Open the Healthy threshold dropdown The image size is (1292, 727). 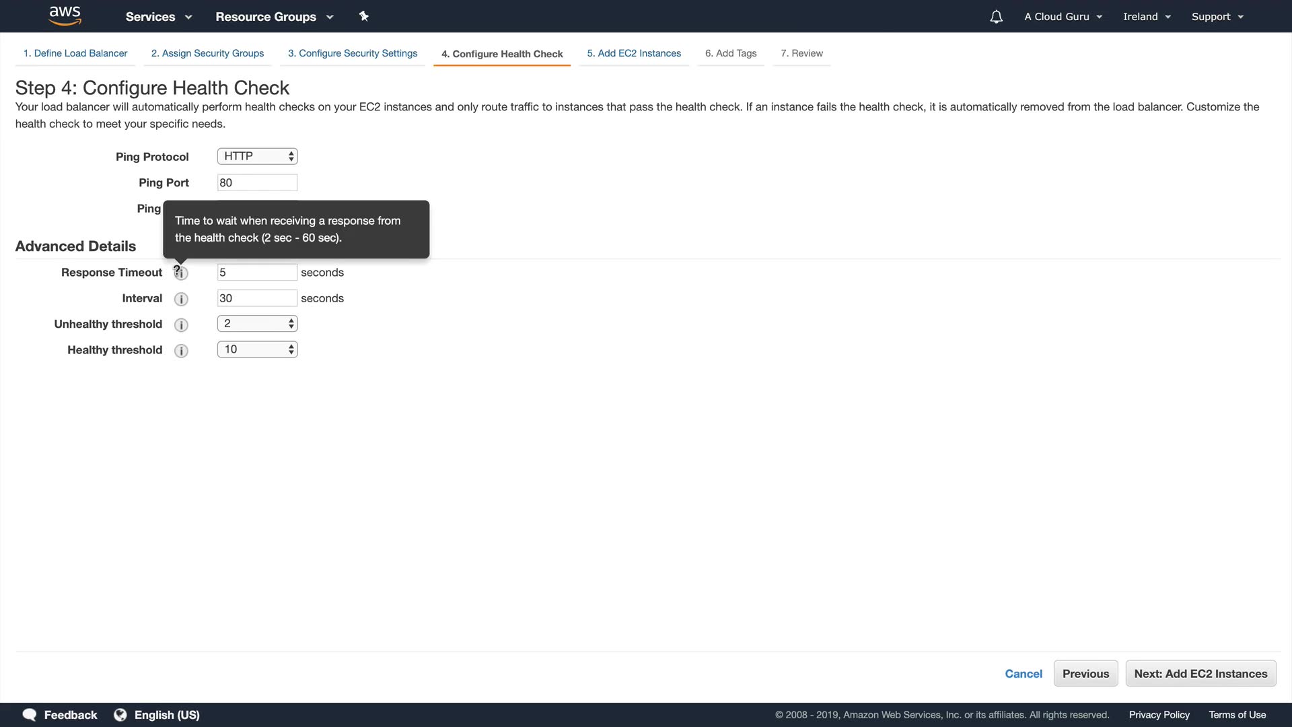(x=257, y=349)
